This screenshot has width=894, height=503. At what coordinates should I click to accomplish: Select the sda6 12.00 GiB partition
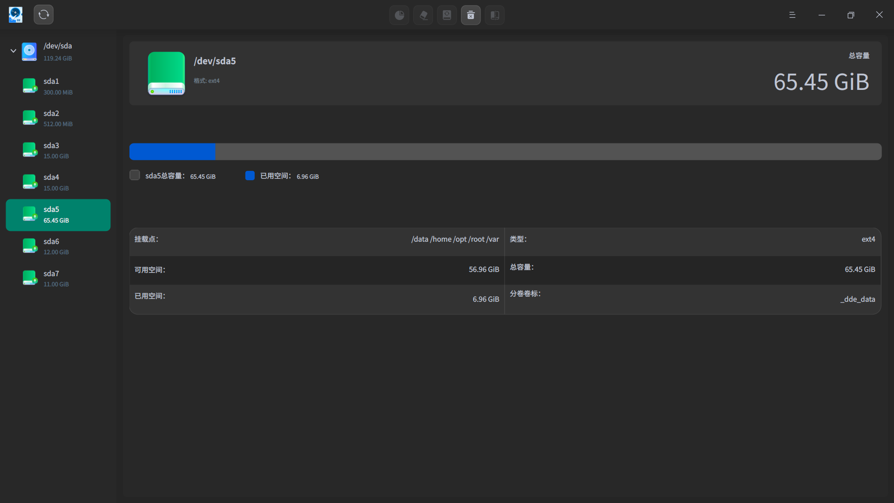pyautogui.click(x=58, y=246)
